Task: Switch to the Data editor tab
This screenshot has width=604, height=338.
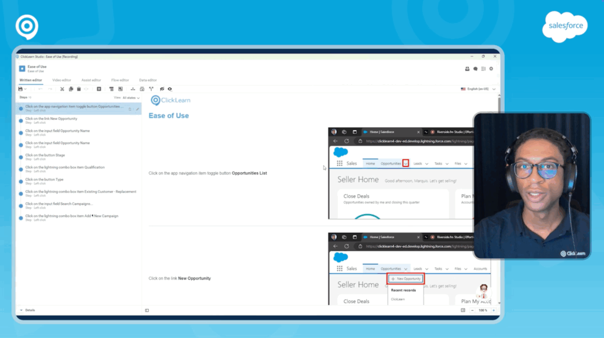Action: (x=148, y=80)
